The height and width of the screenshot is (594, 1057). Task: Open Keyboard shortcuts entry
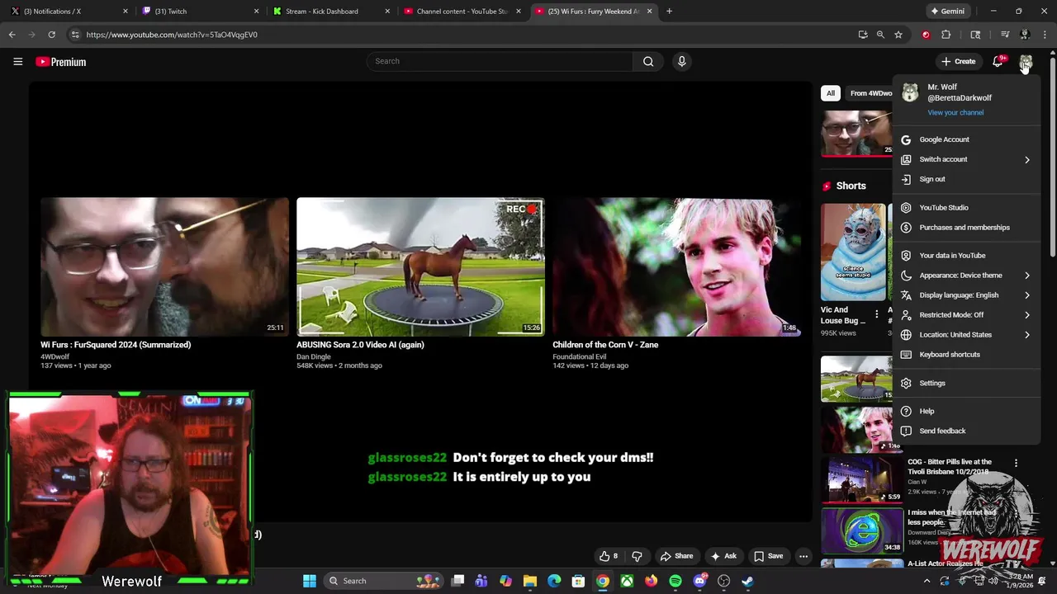[966, 355]
